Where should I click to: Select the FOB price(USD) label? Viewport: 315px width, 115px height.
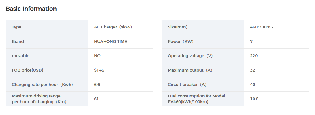pyautogui.click(x=28, y=70)
